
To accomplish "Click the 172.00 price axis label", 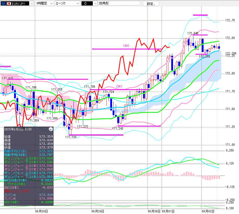I will [230, 73].
